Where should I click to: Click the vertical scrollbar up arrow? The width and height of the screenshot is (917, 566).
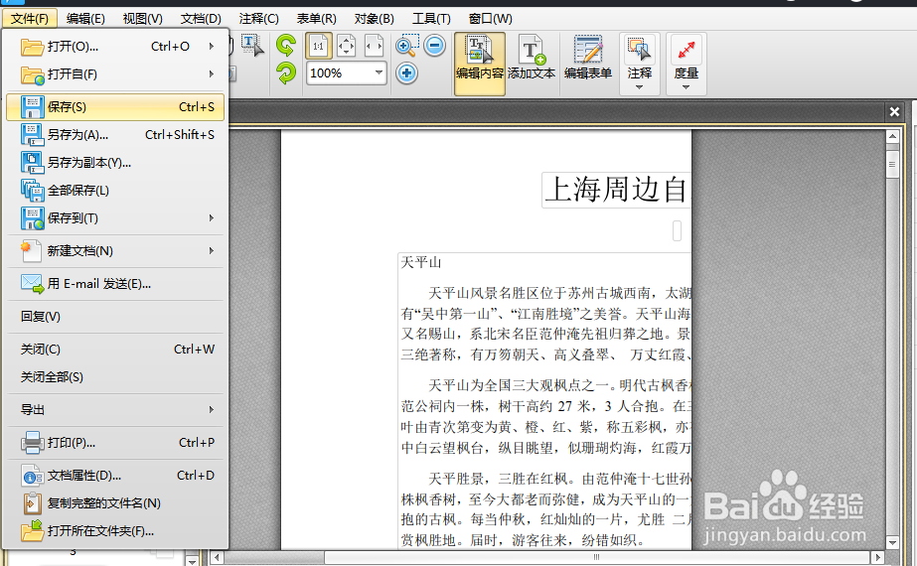[x=892, y=137]
